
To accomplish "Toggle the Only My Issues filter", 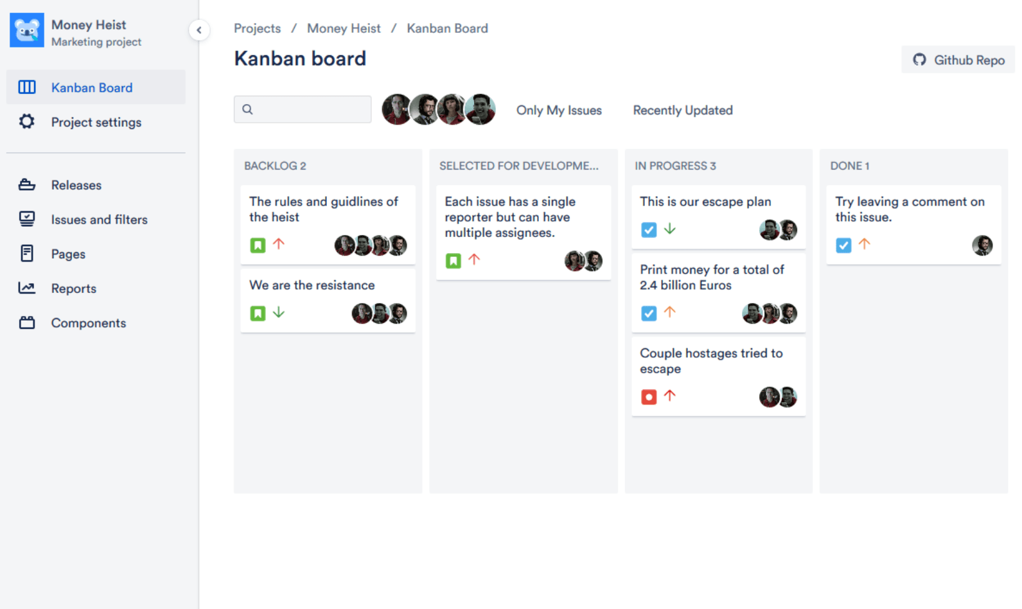I will [x=559, y=110].
